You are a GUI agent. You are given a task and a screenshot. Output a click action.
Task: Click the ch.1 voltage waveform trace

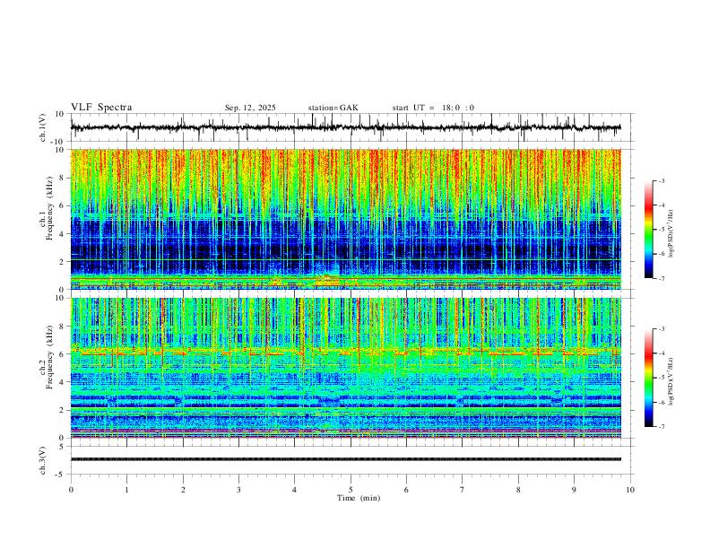345,127
